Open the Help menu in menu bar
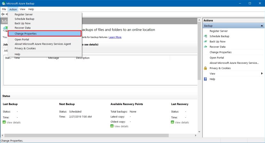This screenshot has height=143, width=265. point(31,9)
